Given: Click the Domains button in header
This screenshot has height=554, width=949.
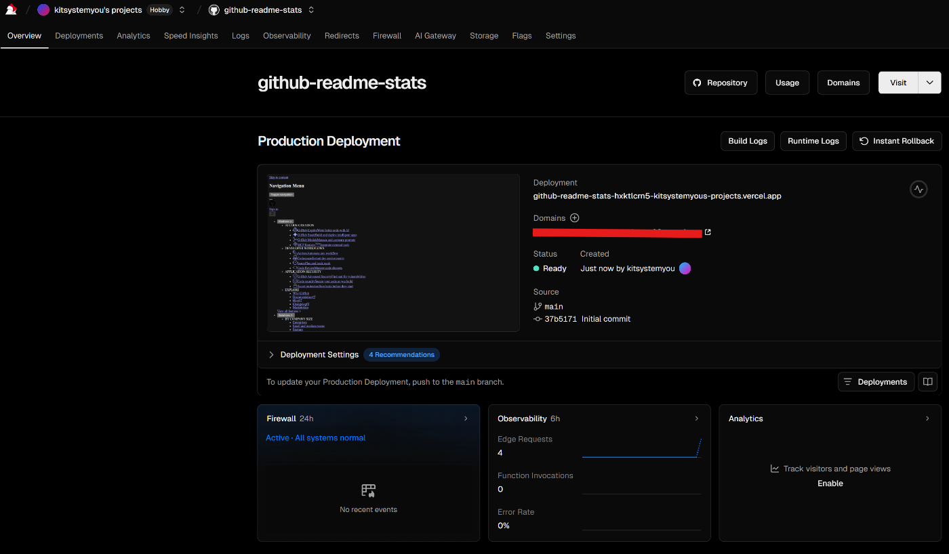Looking at the screenshot, I should 843,83.
